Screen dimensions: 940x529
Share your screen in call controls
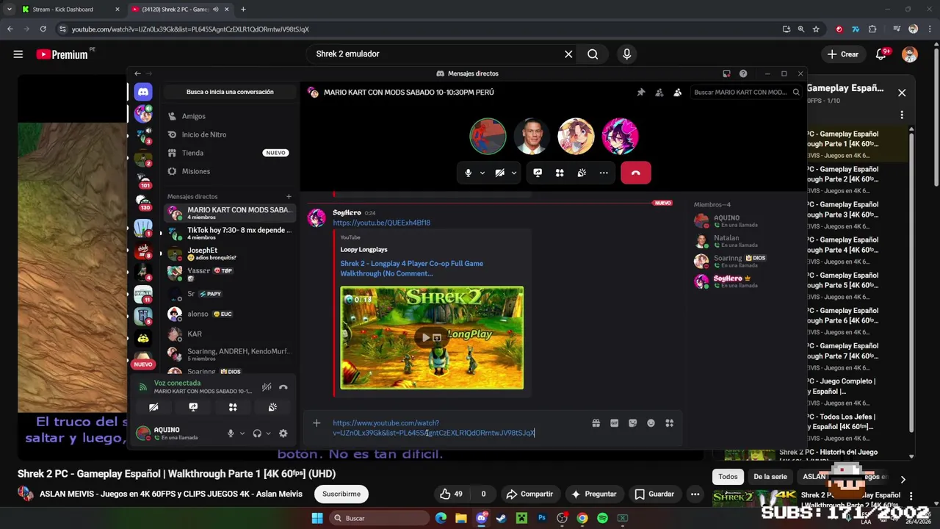click(x=538, y=173)
